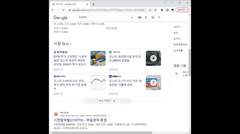Click the mk.co.kr site name

[64, 112]
